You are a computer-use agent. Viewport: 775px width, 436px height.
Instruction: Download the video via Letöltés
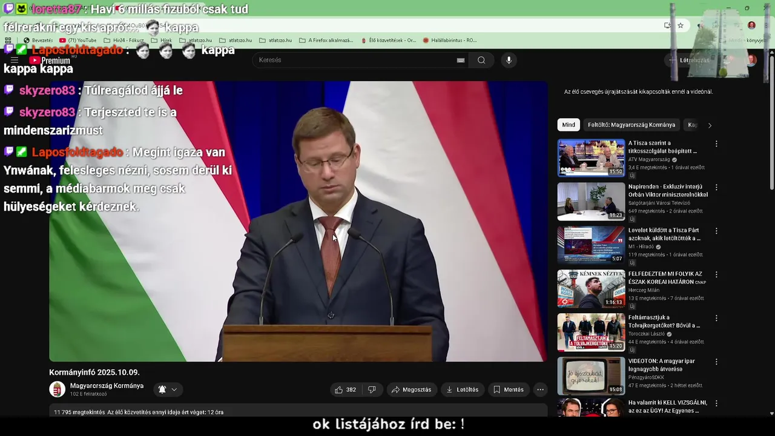click(x=463, y=389)
